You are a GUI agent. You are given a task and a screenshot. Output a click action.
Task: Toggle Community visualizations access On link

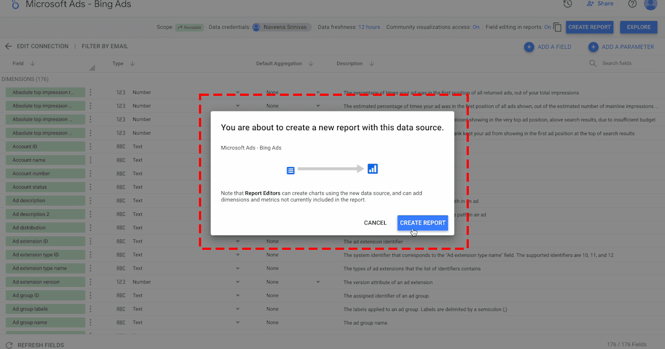[x=475, y=27]
